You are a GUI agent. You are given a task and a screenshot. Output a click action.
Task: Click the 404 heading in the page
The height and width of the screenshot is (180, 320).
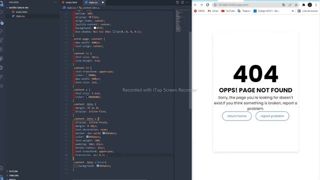[x=255, y=74]
